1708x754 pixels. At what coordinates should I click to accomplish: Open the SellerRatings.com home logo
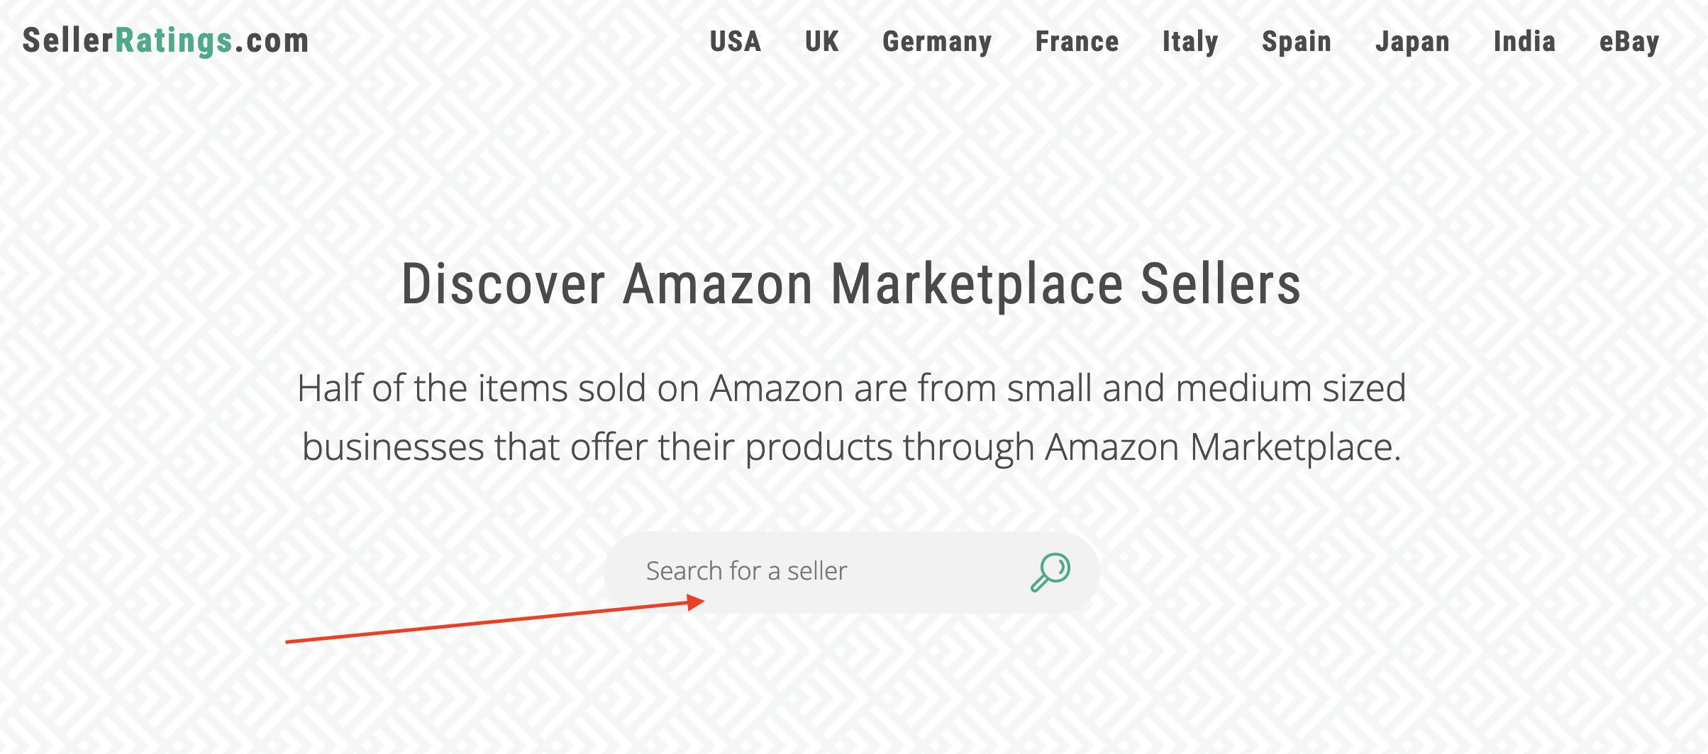[165, 41]
